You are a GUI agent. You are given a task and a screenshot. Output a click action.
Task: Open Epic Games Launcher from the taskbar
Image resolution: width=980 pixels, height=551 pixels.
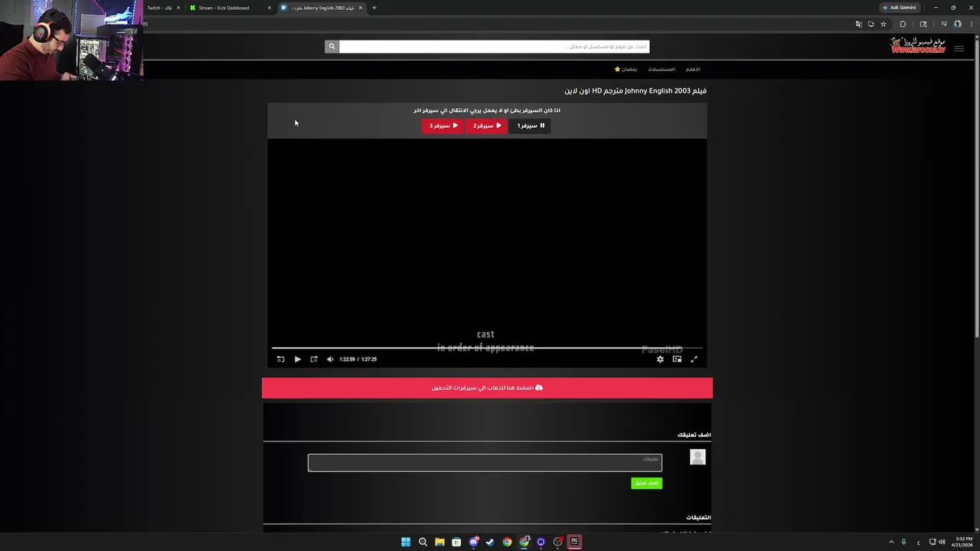coord(574,542)
